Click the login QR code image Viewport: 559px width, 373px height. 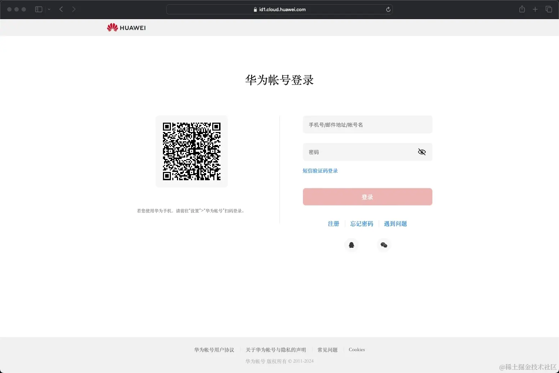click(192, 151)
